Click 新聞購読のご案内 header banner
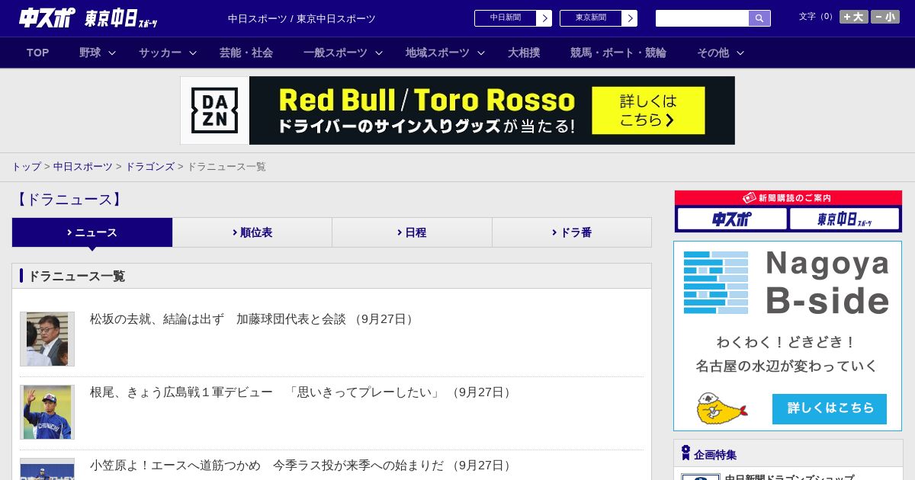 coord(788,197)
